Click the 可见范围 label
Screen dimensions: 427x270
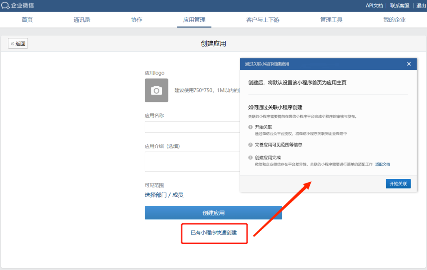(154, 185)
